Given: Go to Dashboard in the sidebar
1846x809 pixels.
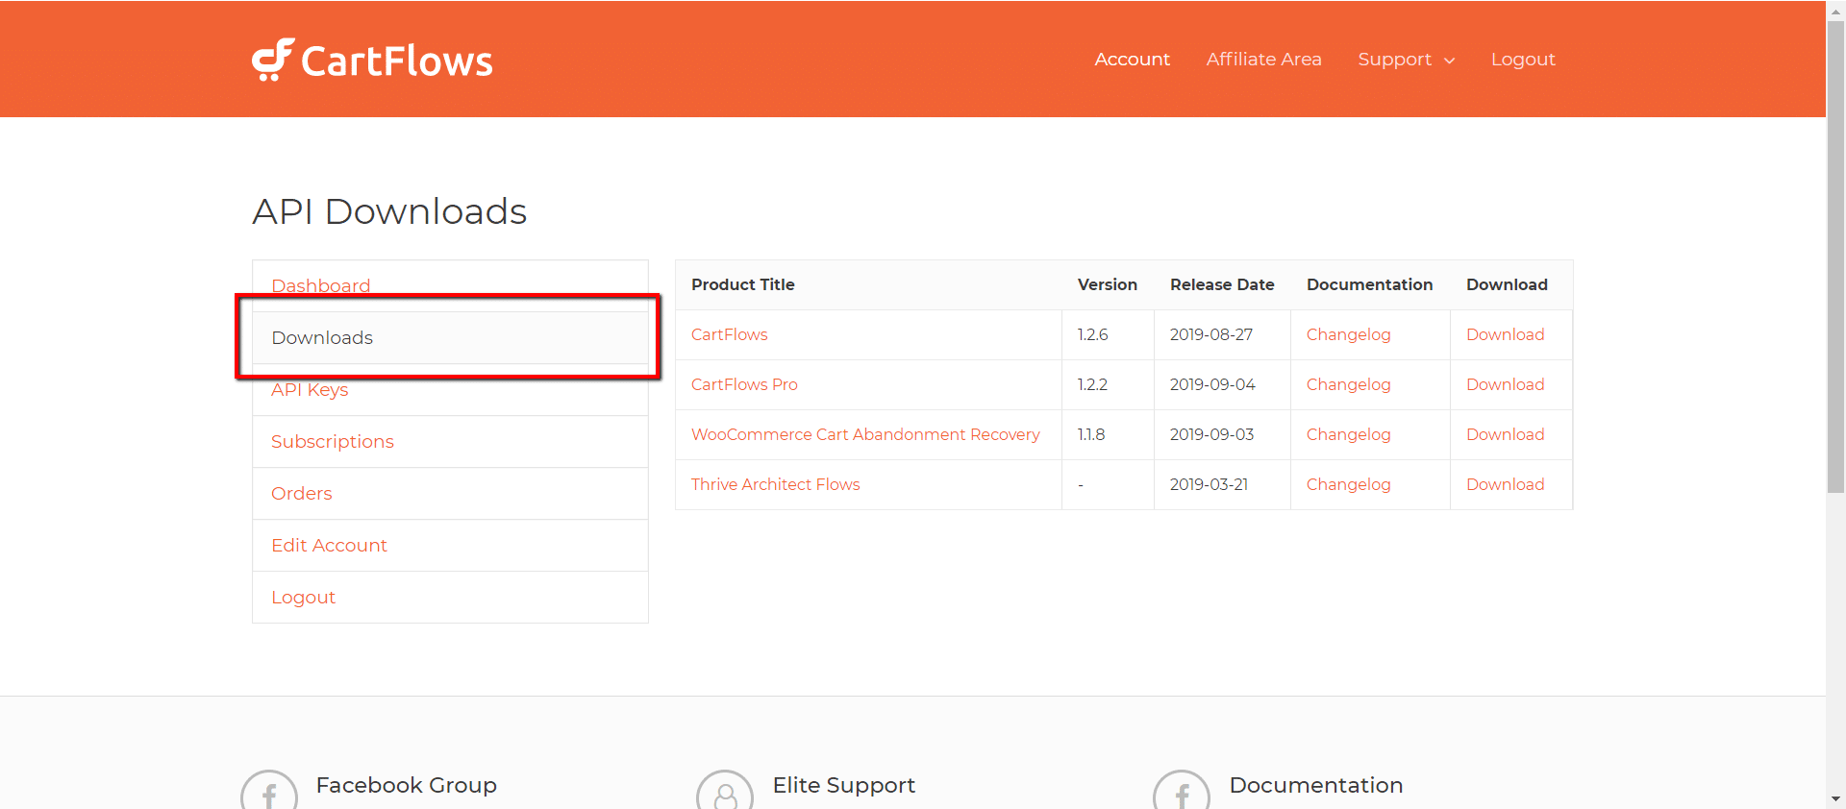Looking at the screenshot, I should tap(320, 285).
